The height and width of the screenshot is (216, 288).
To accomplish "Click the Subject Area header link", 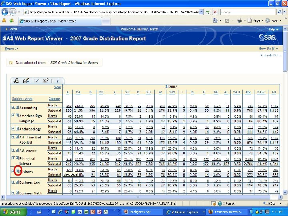I will coord(22,99).
